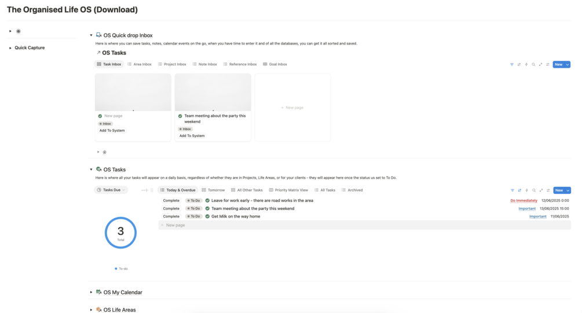Expand the OS Life Areas section
Image resolution: width=582 pixels, height=313 pixels.
tap(91, 310)
